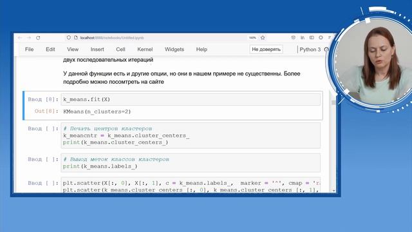Viewport: 412px width, 232px height.
Task: Toggle the browser sidebar icon
Action: pos(312,37)
